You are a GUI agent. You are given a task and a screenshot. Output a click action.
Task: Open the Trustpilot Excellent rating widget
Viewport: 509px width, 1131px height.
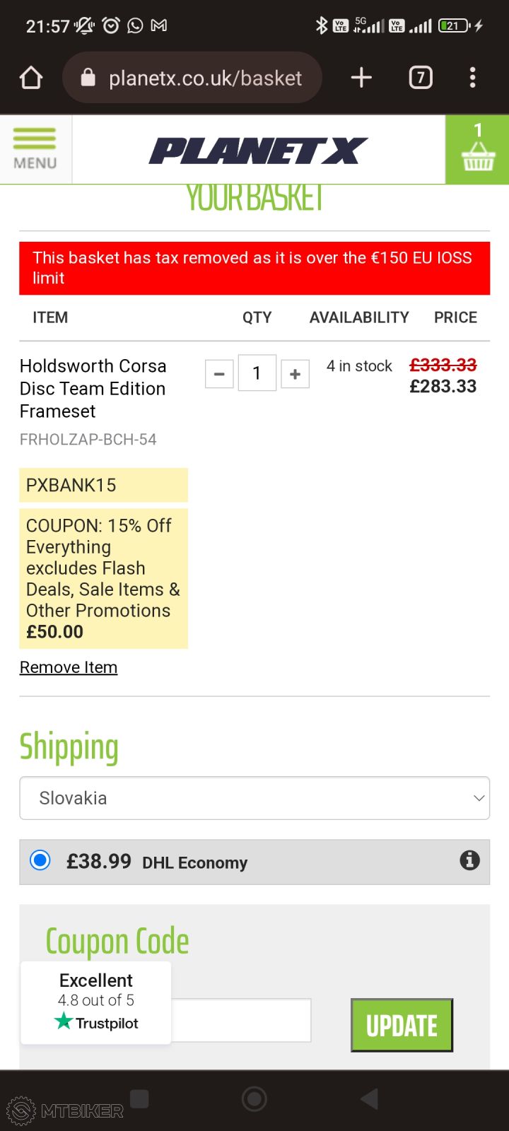[96, 1002]
